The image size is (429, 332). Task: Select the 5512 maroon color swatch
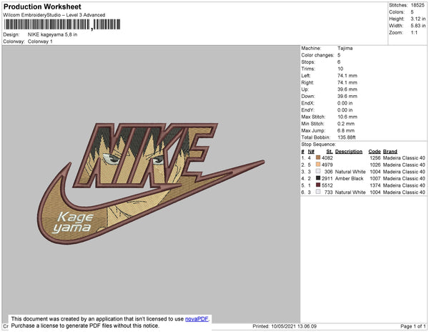coord(318,185)
